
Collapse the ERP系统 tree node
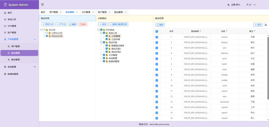click(x=98, y=30)
